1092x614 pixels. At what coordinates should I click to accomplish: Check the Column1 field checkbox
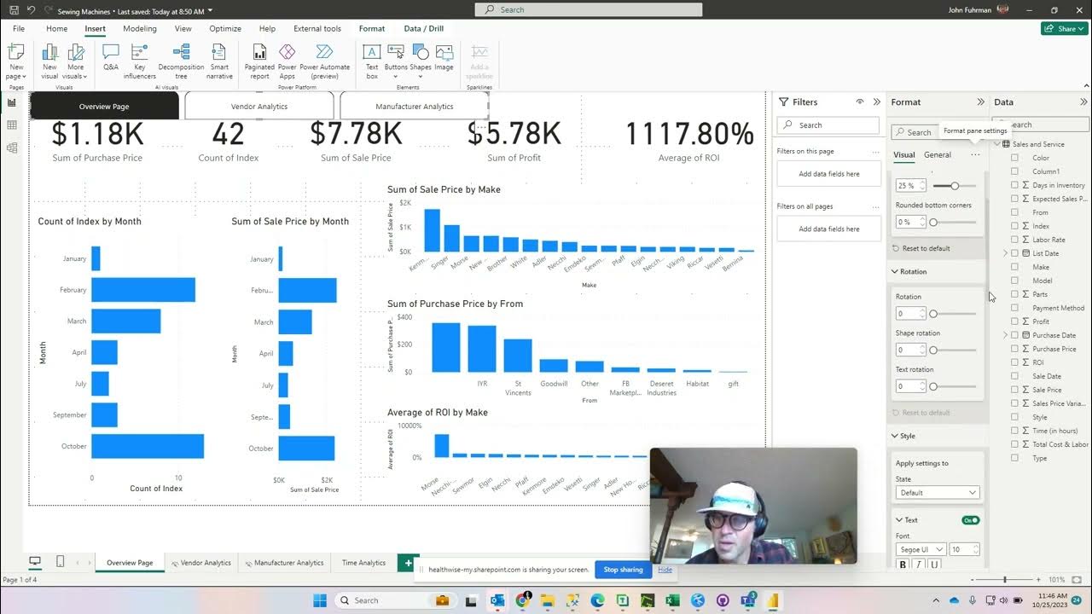coord(1014,171)
